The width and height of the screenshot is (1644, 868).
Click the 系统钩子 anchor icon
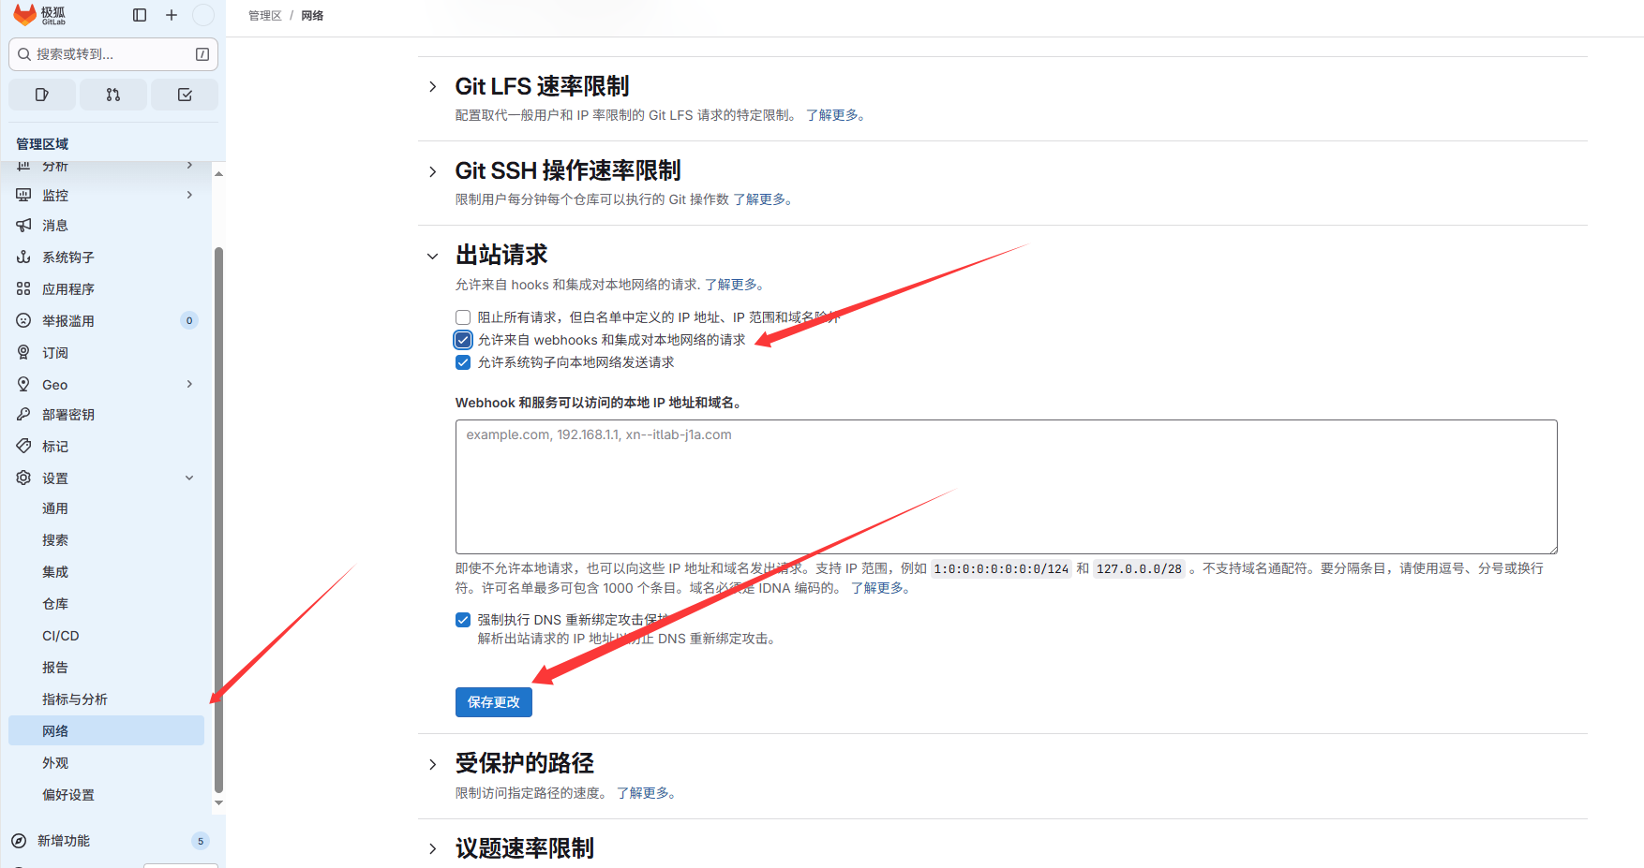click(x=23, y=257)
